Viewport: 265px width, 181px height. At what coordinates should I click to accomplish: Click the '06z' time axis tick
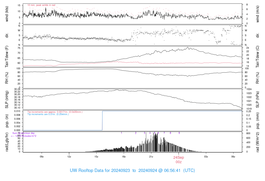point(233,157)
